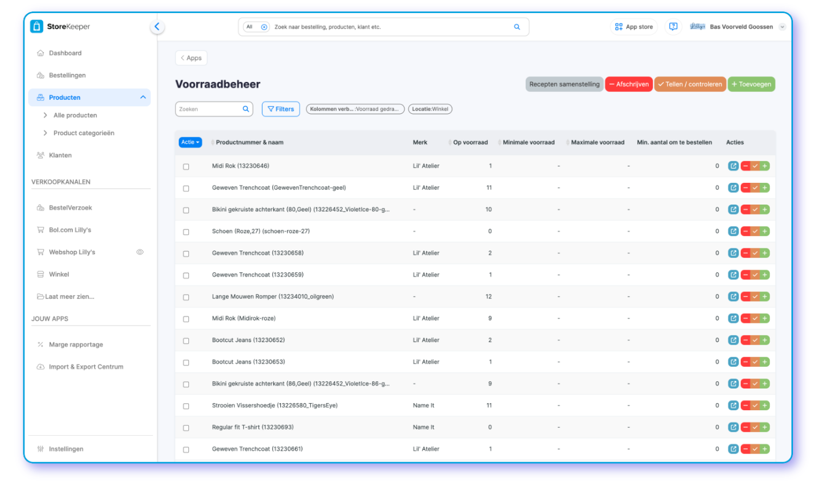Sort by Maximale voorraad column
This screenshot has width=825, height=484.
[597, 142]
